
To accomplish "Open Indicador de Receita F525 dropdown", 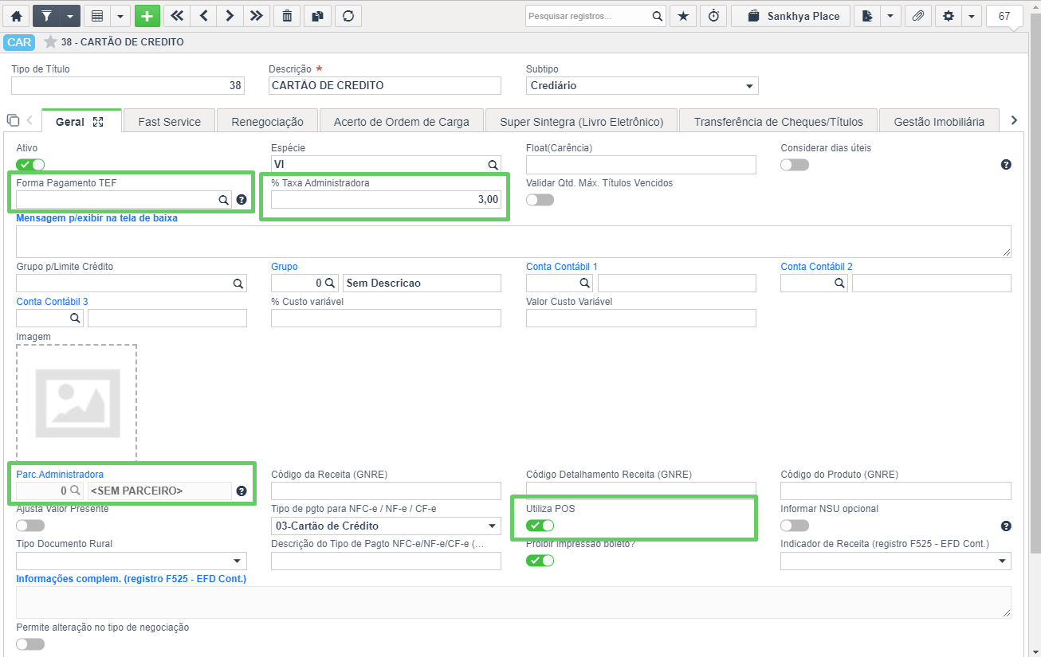I will coord(896,561).
